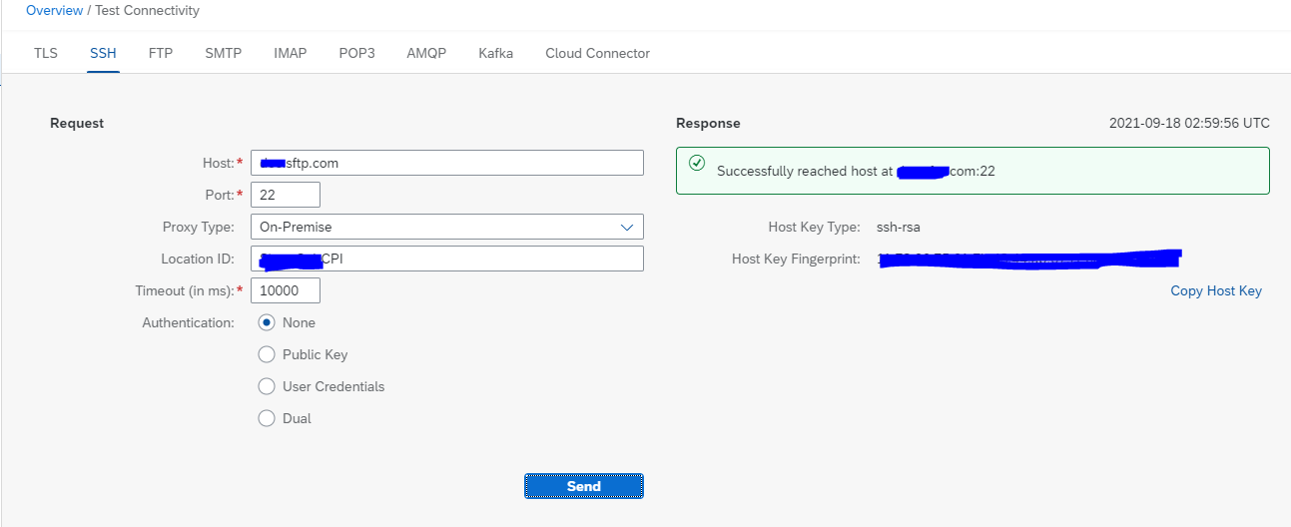Navigate to Overview breadcrumb link

point(54,10)
